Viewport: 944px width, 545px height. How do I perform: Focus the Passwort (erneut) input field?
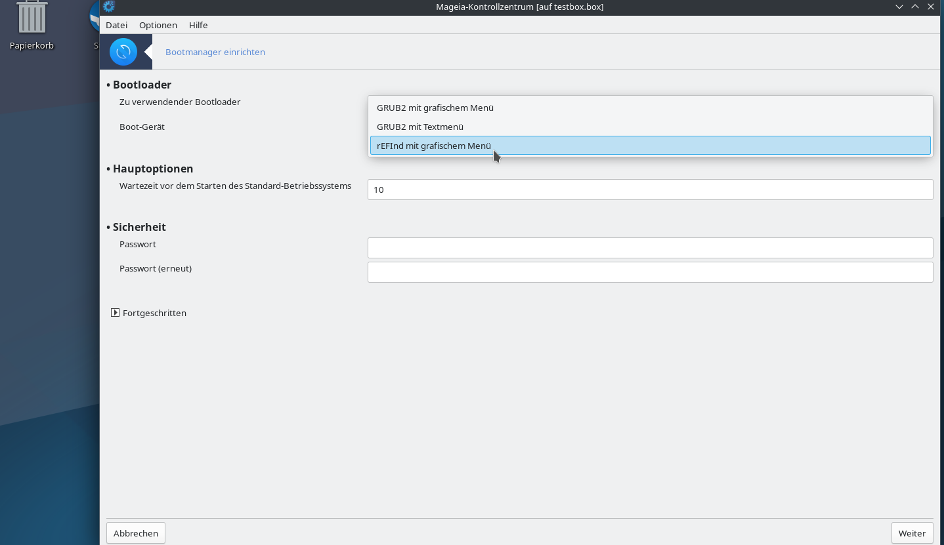click(650, 272)
